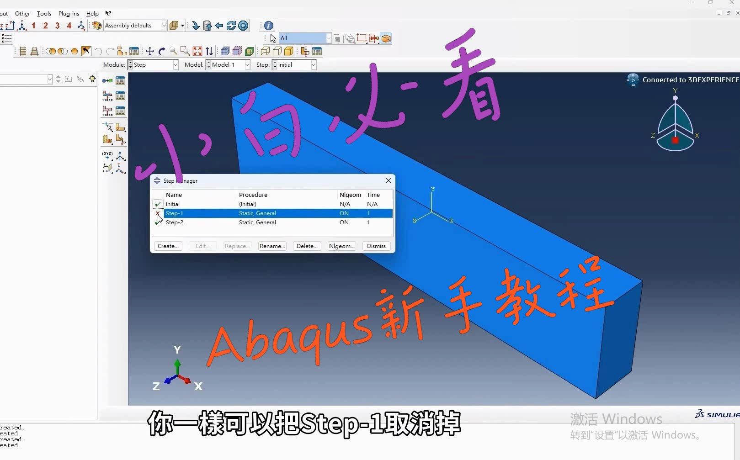740x460 pixels.
Task: Close the Step Manager dialog
Action: [389, 180]
